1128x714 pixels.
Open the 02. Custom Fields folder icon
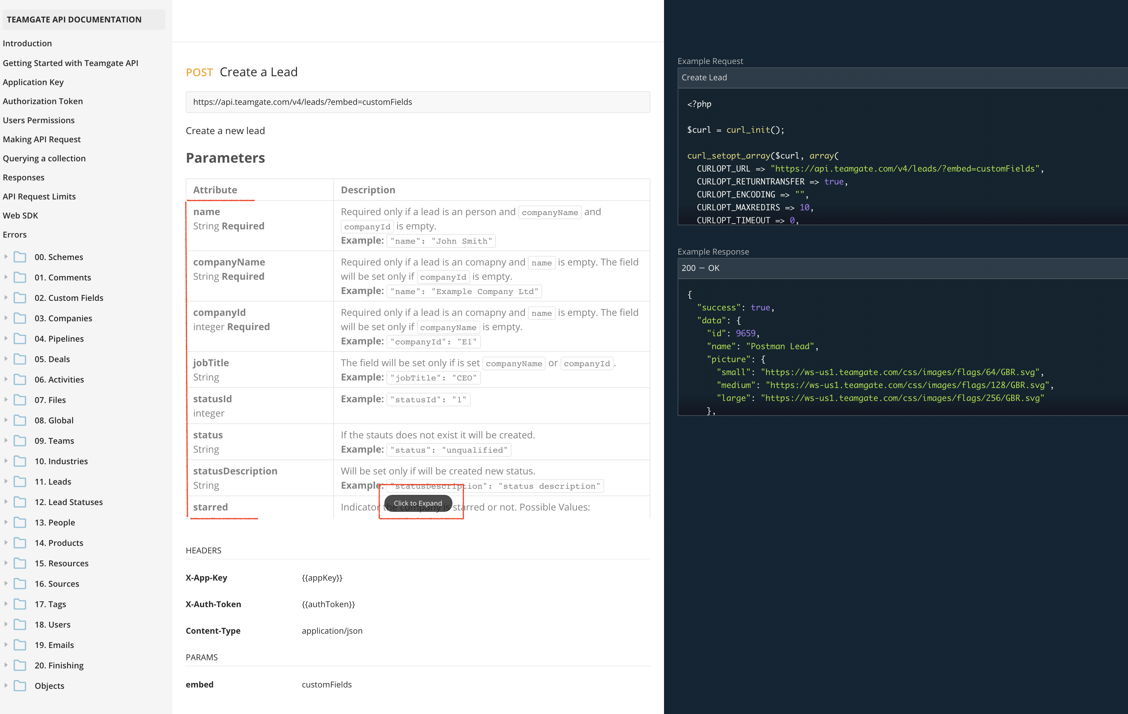[20, 297]
